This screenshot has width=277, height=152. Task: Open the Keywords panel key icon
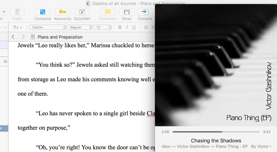point(63,12)
